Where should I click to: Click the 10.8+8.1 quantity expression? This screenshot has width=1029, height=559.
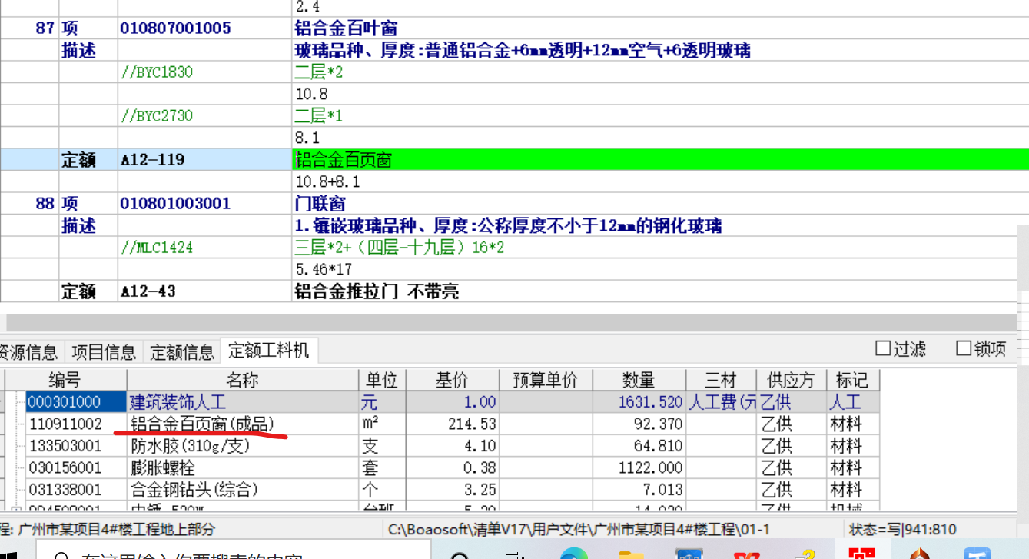[x=327, y=182]
